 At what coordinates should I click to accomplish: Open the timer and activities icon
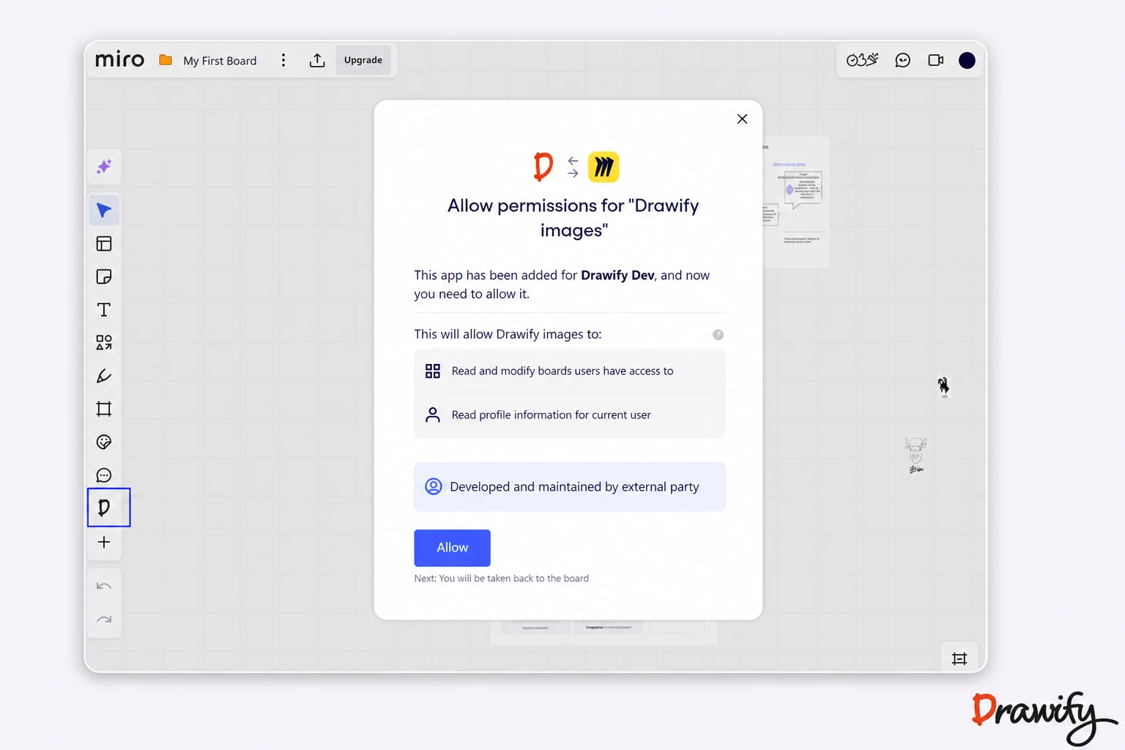(x=862, y=60)
